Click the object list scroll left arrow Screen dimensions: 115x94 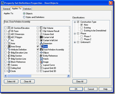[6, 76]
